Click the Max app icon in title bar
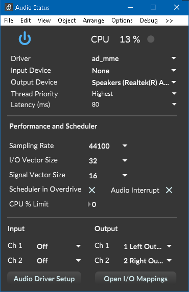 pos(8,7)
